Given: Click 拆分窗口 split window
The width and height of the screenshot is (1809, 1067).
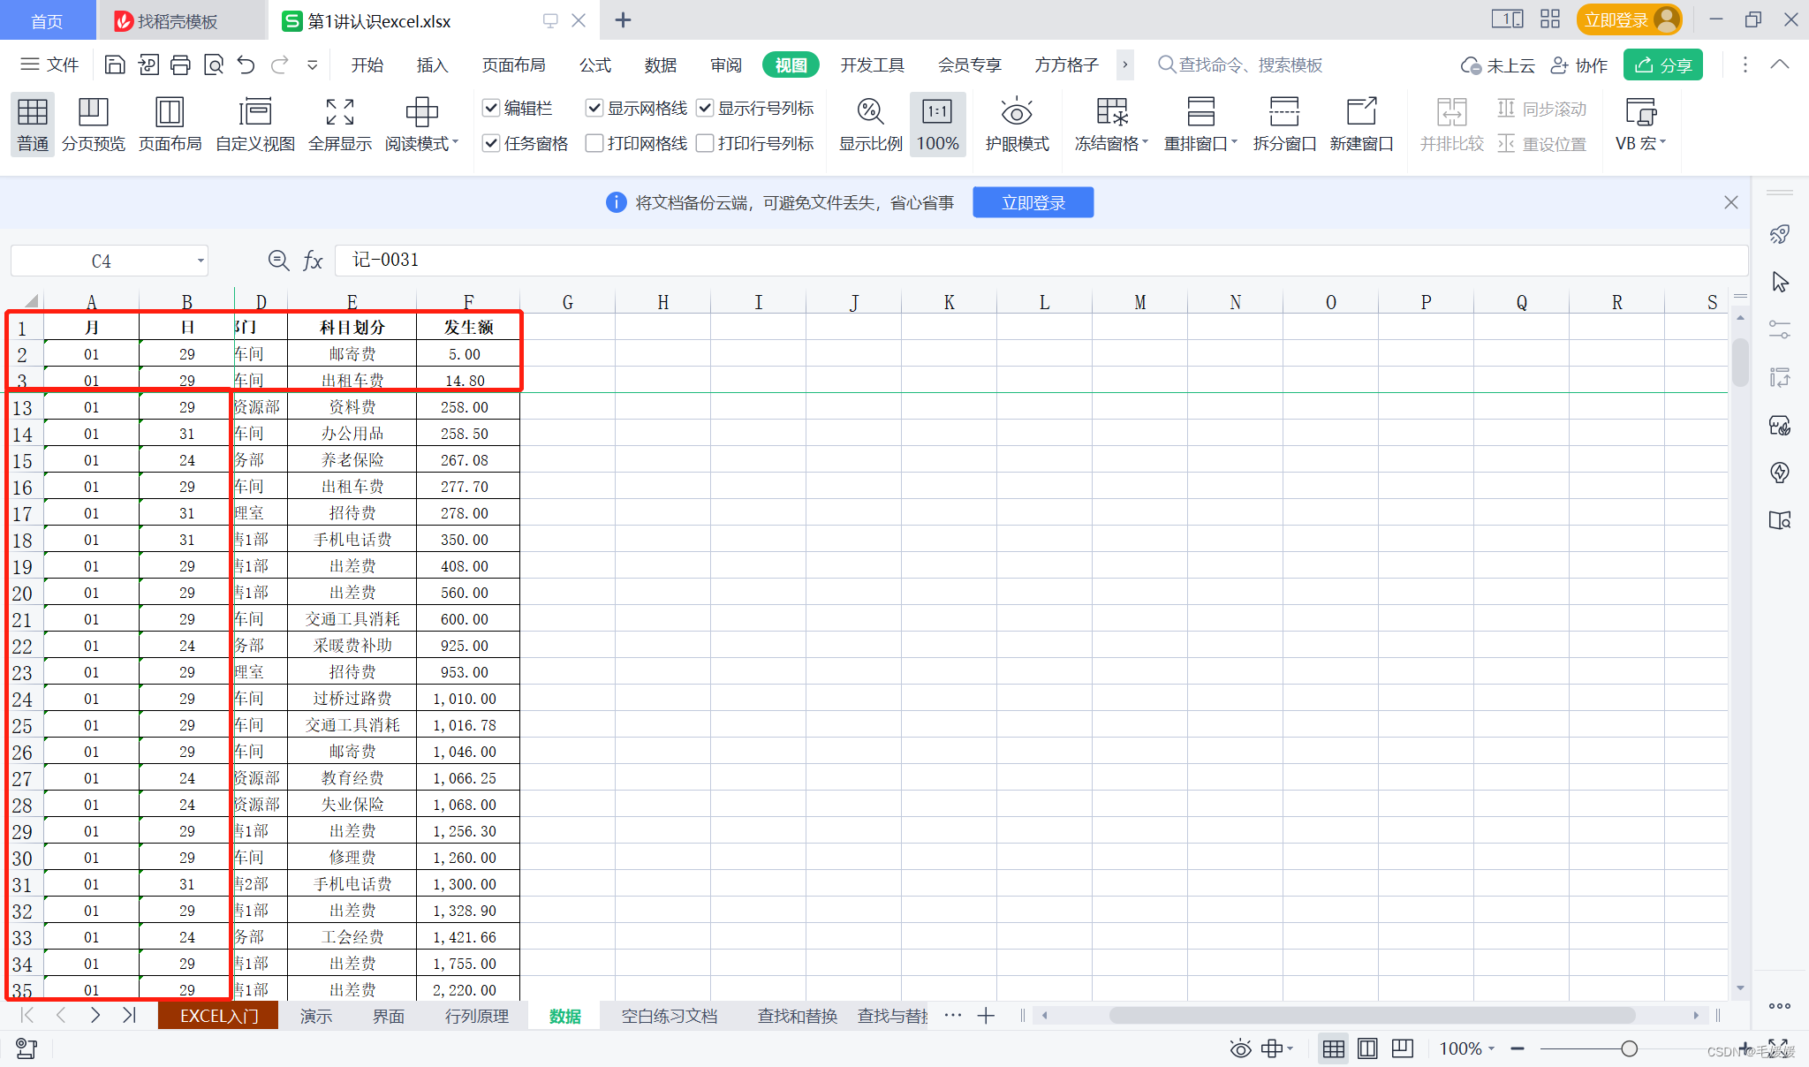Looking at the screenshot, I should (1284, 125).
